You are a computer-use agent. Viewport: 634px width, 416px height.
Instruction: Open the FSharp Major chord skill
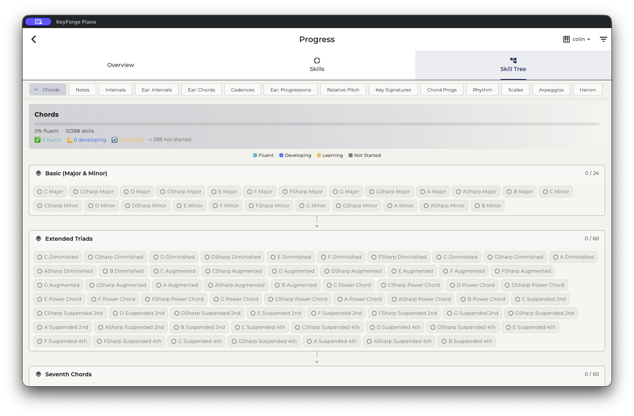pos(303,192)
